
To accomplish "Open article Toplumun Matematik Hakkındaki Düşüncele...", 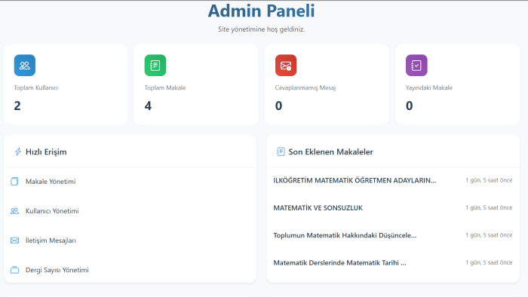I will [345, 235].
